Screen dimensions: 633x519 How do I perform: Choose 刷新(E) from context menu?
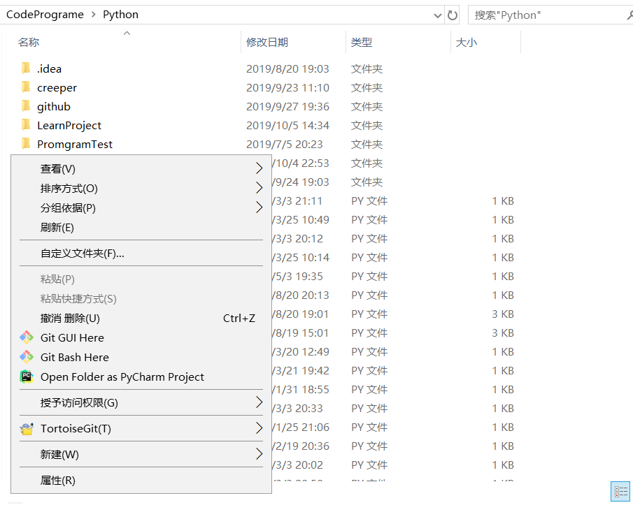[141, 228]
